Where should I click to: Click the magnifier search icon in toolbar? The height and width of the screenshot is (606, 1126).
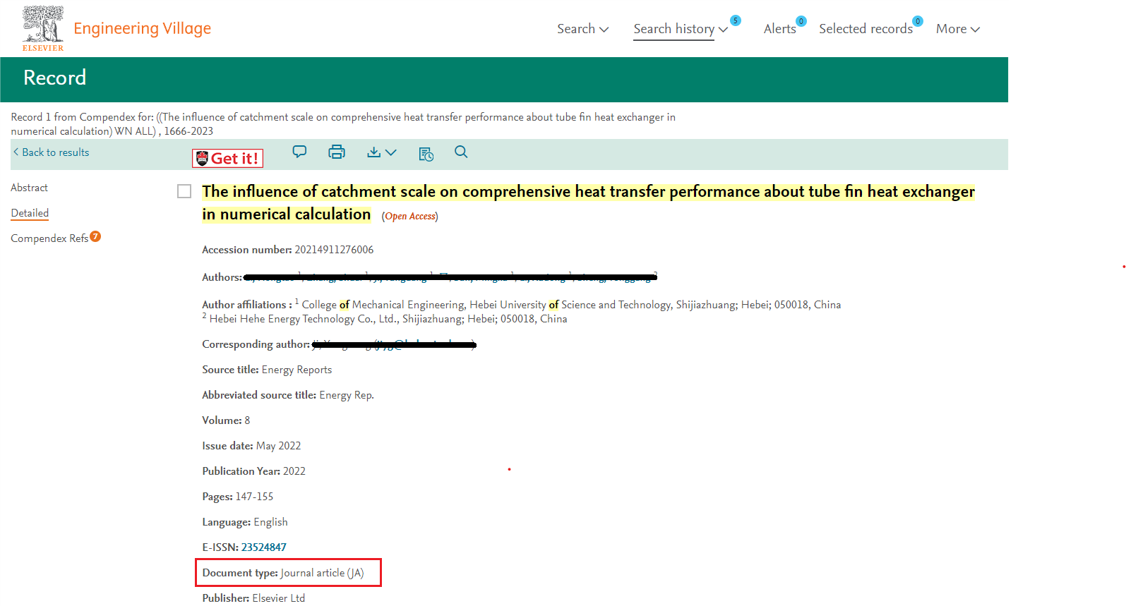tap(461, 152)
